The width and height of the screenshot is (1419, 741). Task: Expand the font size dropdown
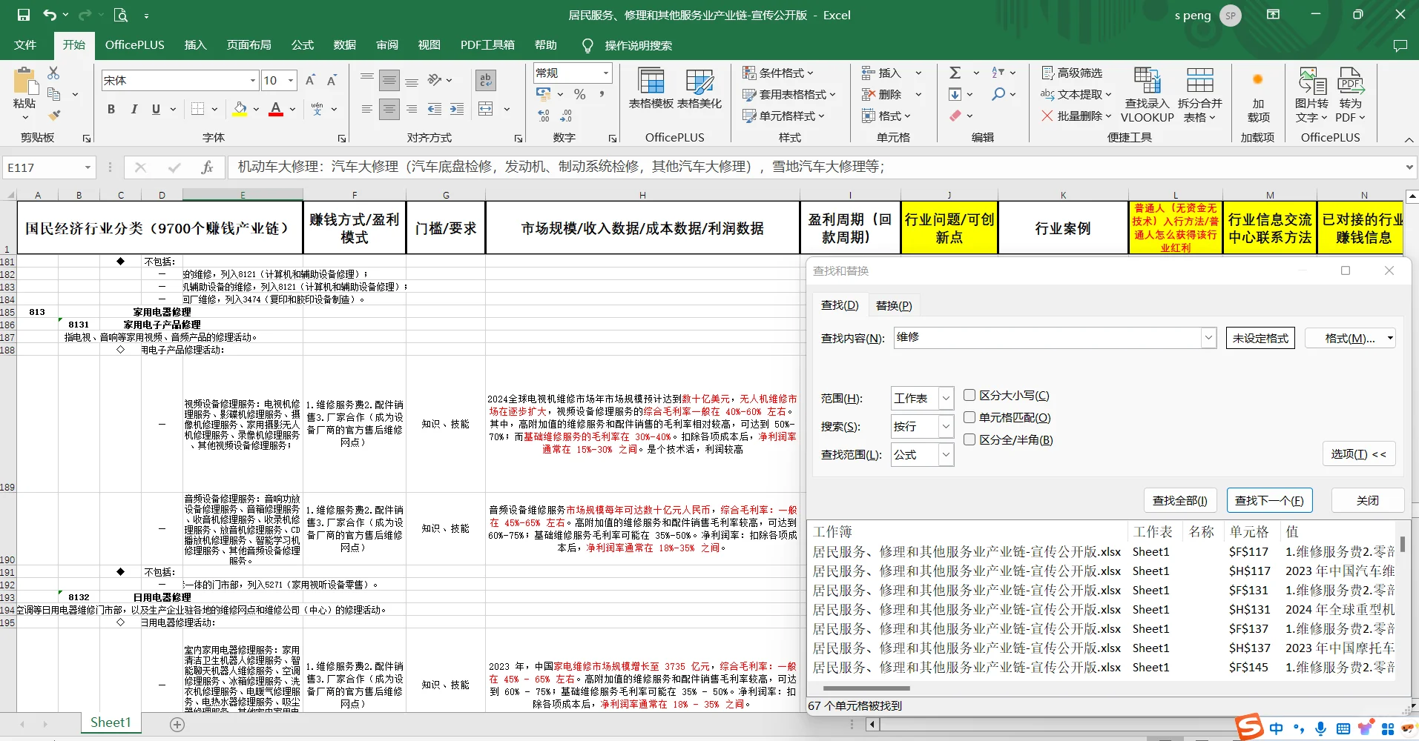[289, 80]
